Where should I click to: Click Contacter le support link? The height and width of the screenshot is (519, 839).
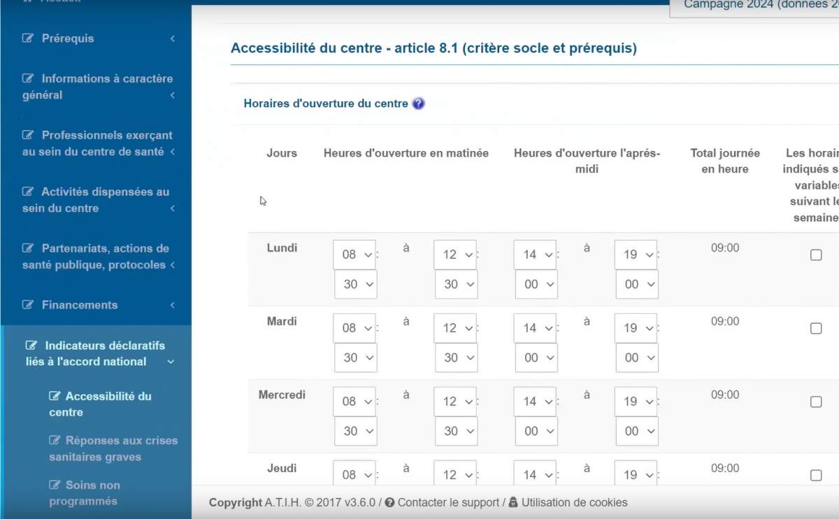pyautogui.click(x=448, y=502)
